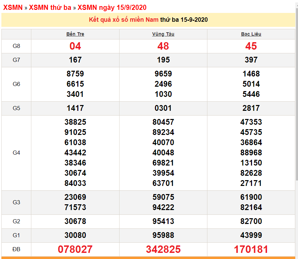Select Bạc Liêu jackpot number 170181
298x259 pixels.
pos(251,249)
